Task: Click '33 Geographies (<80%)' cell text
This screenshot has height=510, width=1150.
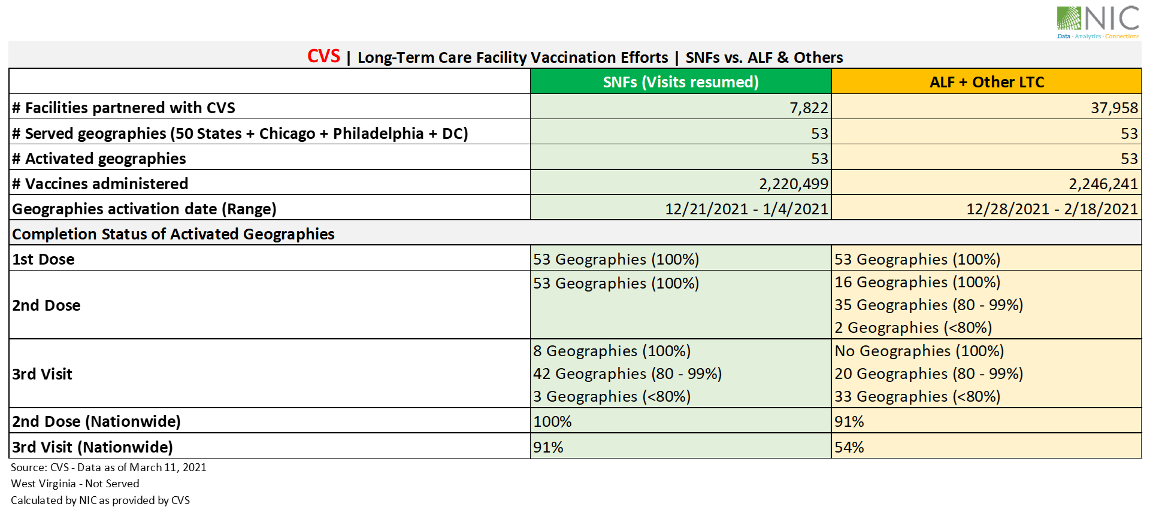Action: [x=917, y=396]
